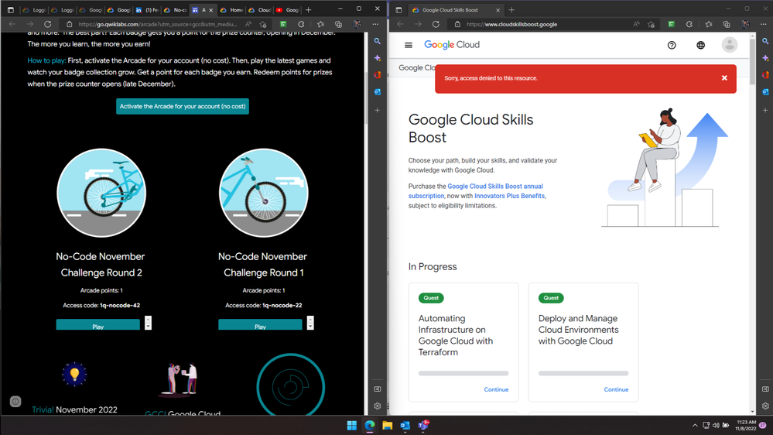Screen dimensions: 773x435
Task: Open sidebar Search in left Edge window
Action: 377,42
